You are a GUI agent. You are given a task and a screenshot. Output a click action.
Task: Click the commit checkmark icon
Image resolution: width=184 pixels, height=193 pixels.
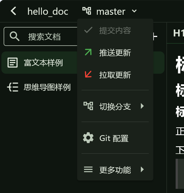click(88, 30)
